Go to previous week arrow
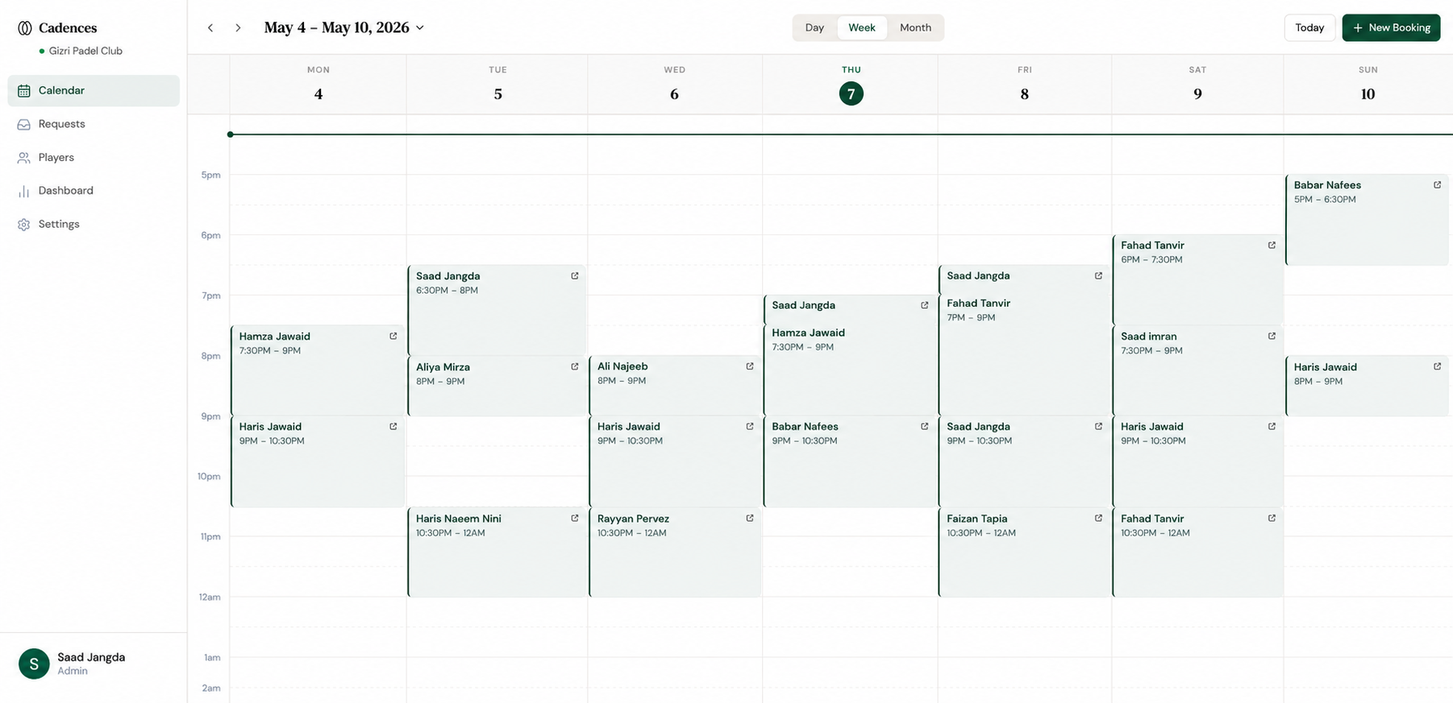Viewport: 1453px width, 703px height. [210, 28]
